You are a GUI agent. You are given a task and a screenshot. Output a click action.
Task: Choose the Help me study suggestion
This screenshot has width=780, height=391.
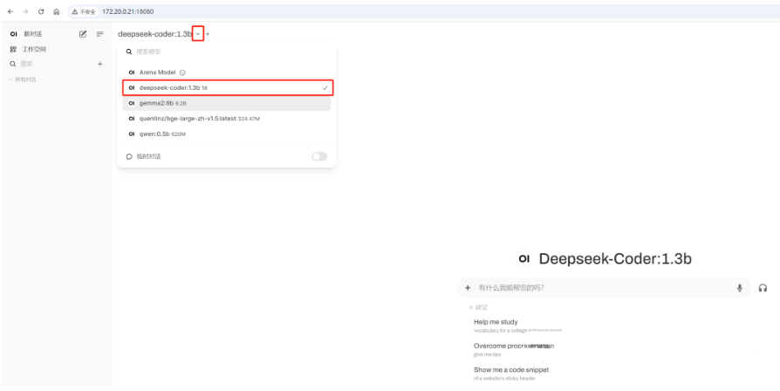click(518, 326)
